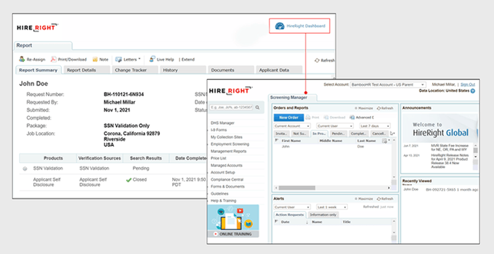Open the Documents tab
The height and width of the screenshot is (254, 494).
click(231, 70)
